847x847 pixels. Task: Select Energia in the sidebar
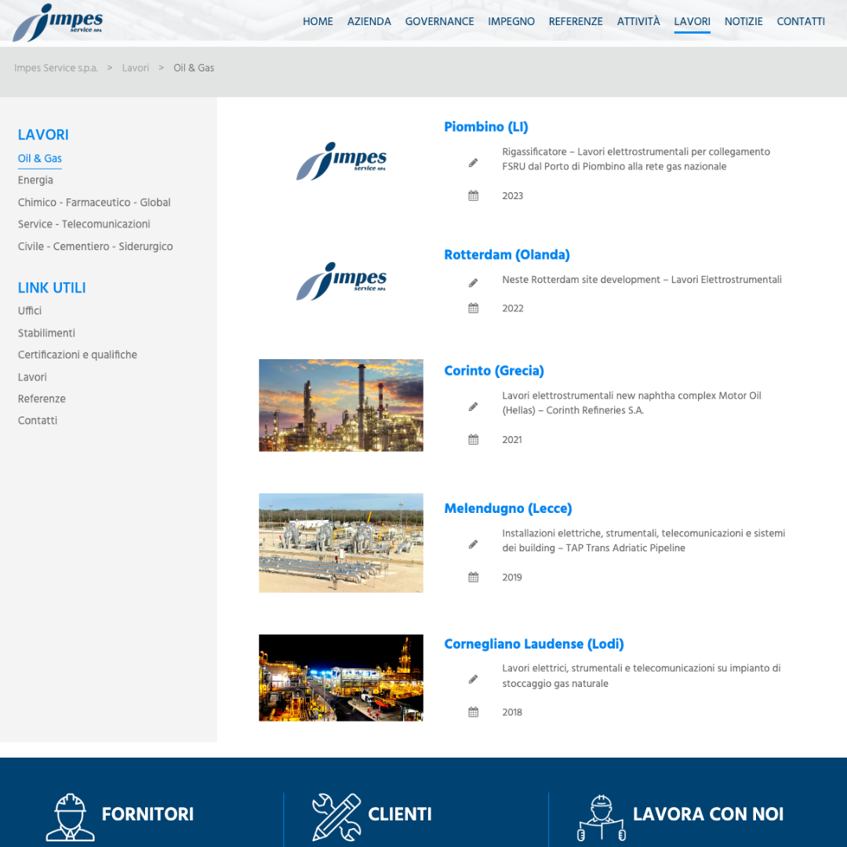click(x=35, y=180)
